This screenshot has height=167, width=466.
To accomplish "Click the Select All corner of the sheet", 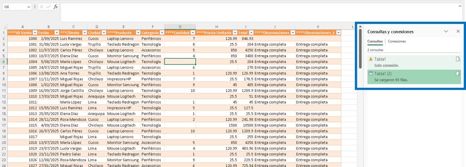I will (4, 27).
